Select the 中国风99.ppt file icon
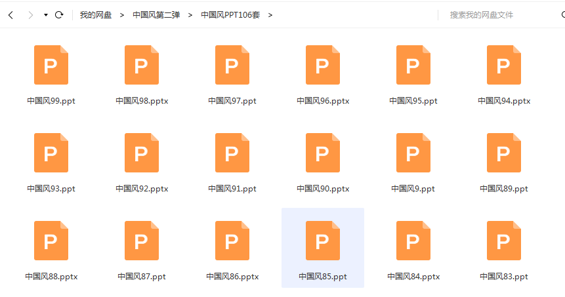Viewport: 565px width, 297px height. tap(51, 65)
